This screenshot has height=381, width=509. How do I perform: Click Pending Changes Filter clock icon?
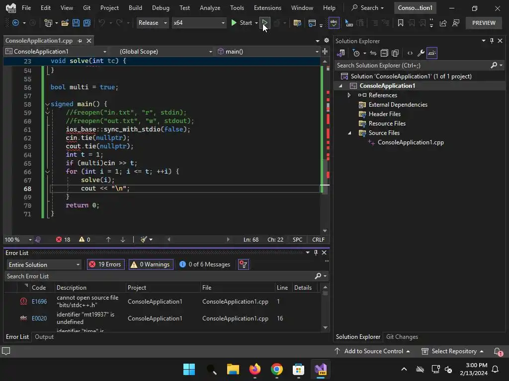(x=356, y=53)
